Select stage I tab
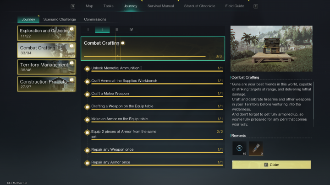The image size is (330, 185). (88, 30)
